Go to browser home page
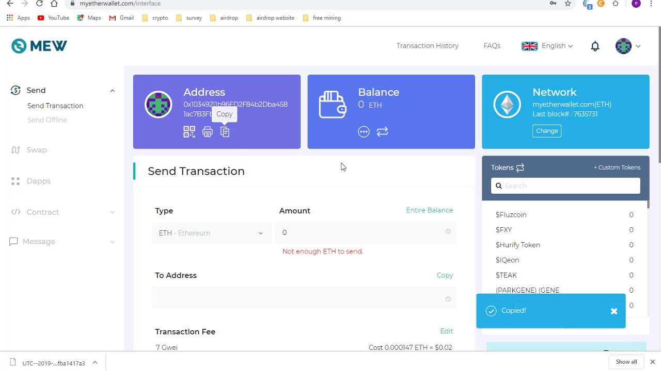The width and height of the screenshot is (661, 371). coord(54,4)
